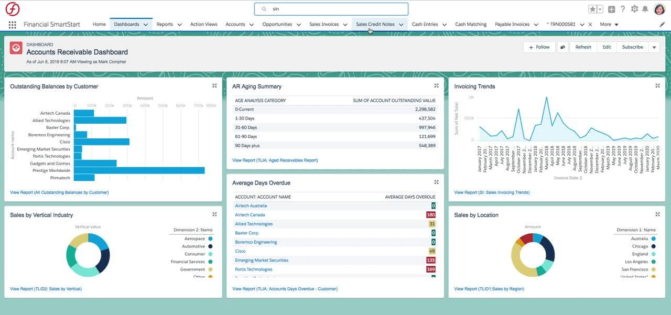Open the Help question mark icon
Viewport: 671px width, 315px height.
pyautogui.click(x=623, y=9)
